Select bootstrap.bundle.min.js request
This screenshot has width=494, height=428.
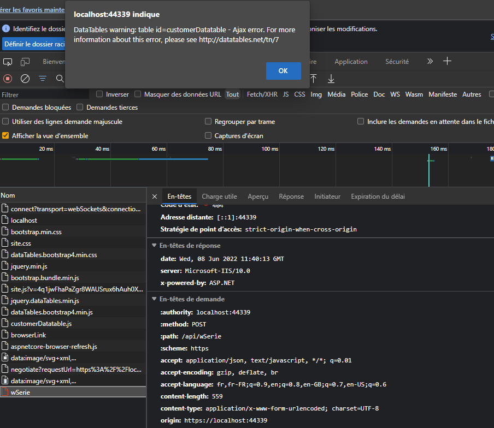click(x=73, y=277)
